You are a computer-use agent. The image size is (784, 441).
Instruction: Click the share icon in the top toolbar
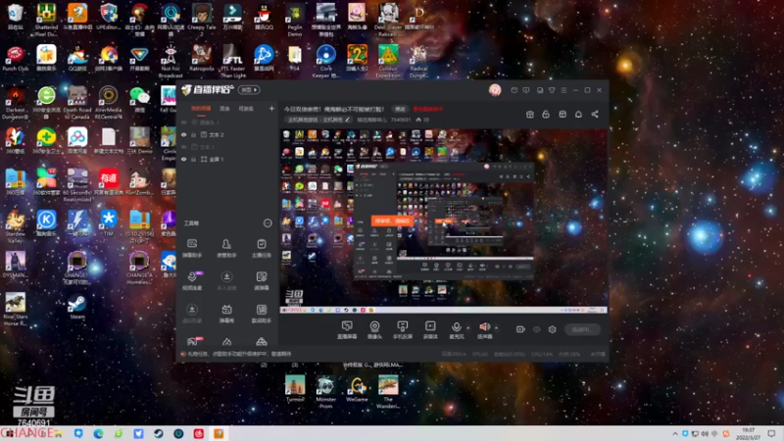click(x=595, y=114)
